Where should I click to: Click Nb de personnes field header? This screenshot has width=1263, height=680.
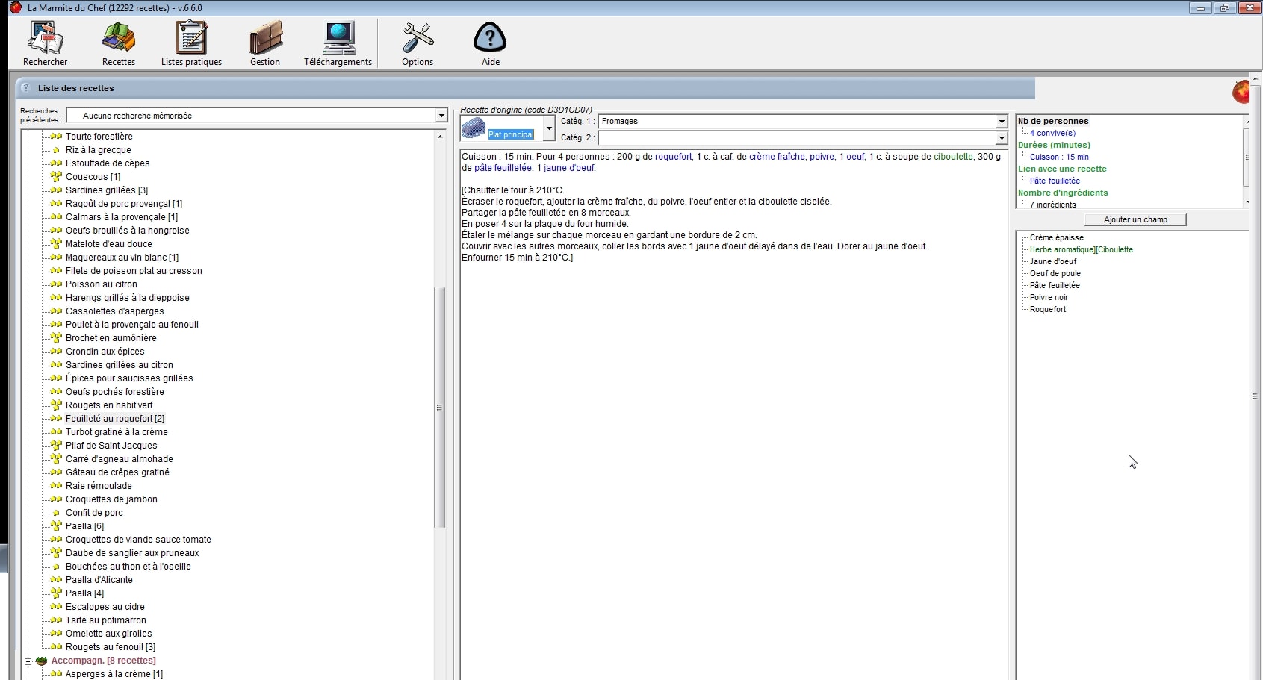point(1053,121)
